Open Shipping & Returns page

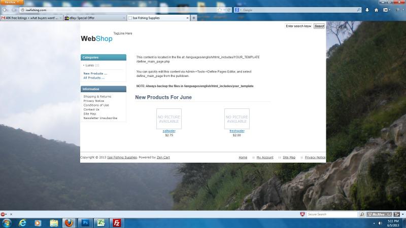pyautogui.click(x=97, y=97)
